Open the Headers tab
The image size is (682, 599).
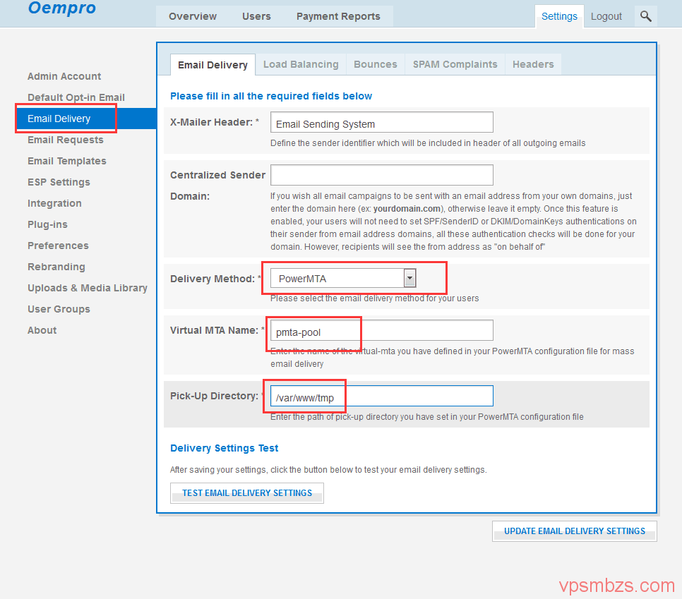coord(533,64)
